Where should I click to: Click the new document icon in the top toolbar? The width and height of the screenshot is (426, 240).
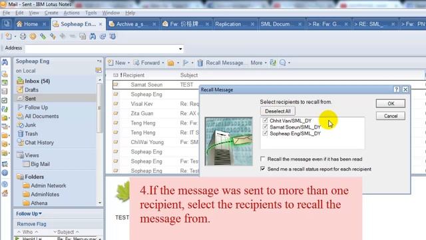pyautogui.click(x=9, y=36)
